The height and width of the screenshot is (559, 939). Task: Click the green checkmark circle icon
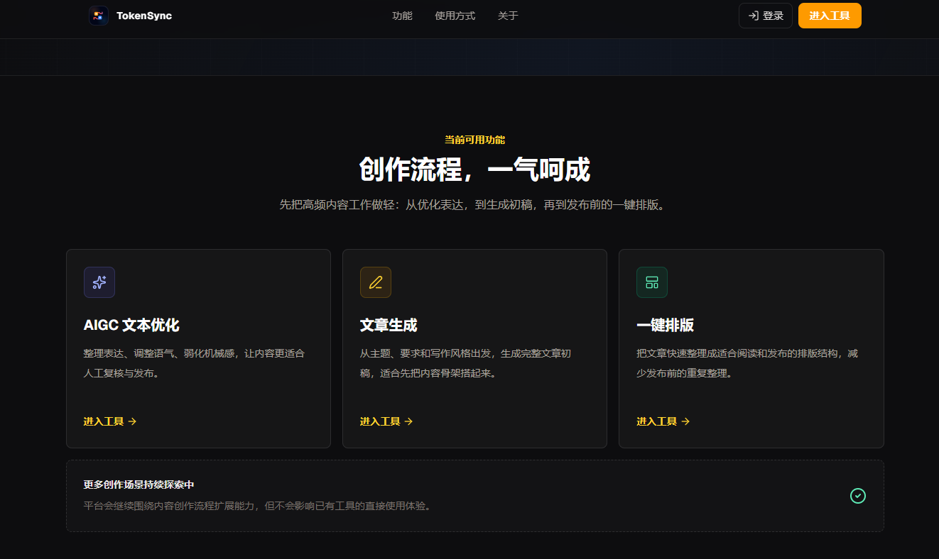(x=858, y=496)
